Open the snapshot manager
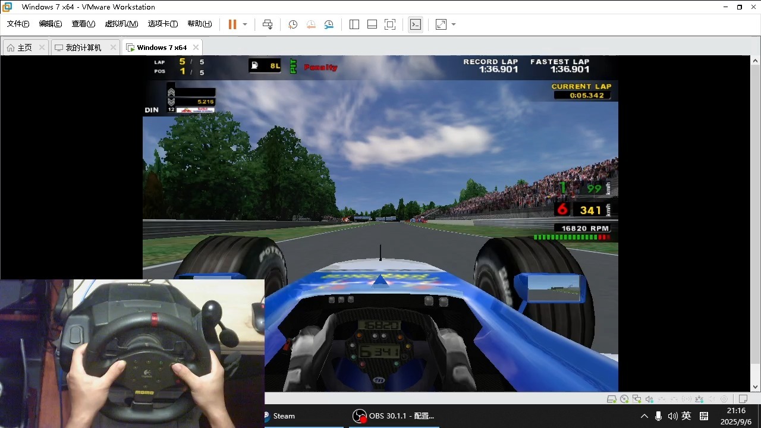 (329, 24)
